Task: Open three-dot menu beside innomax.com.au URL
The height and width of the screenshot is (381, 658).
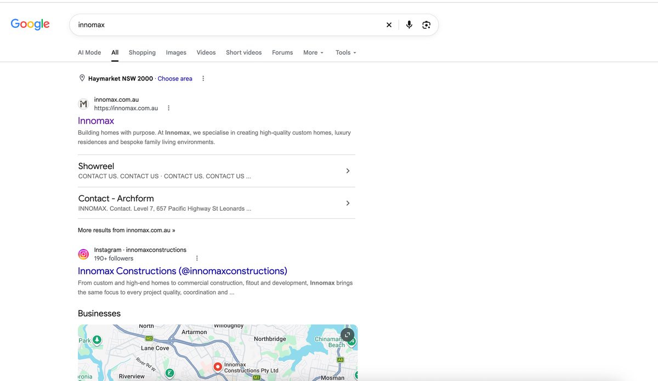Action: (168, 108)
